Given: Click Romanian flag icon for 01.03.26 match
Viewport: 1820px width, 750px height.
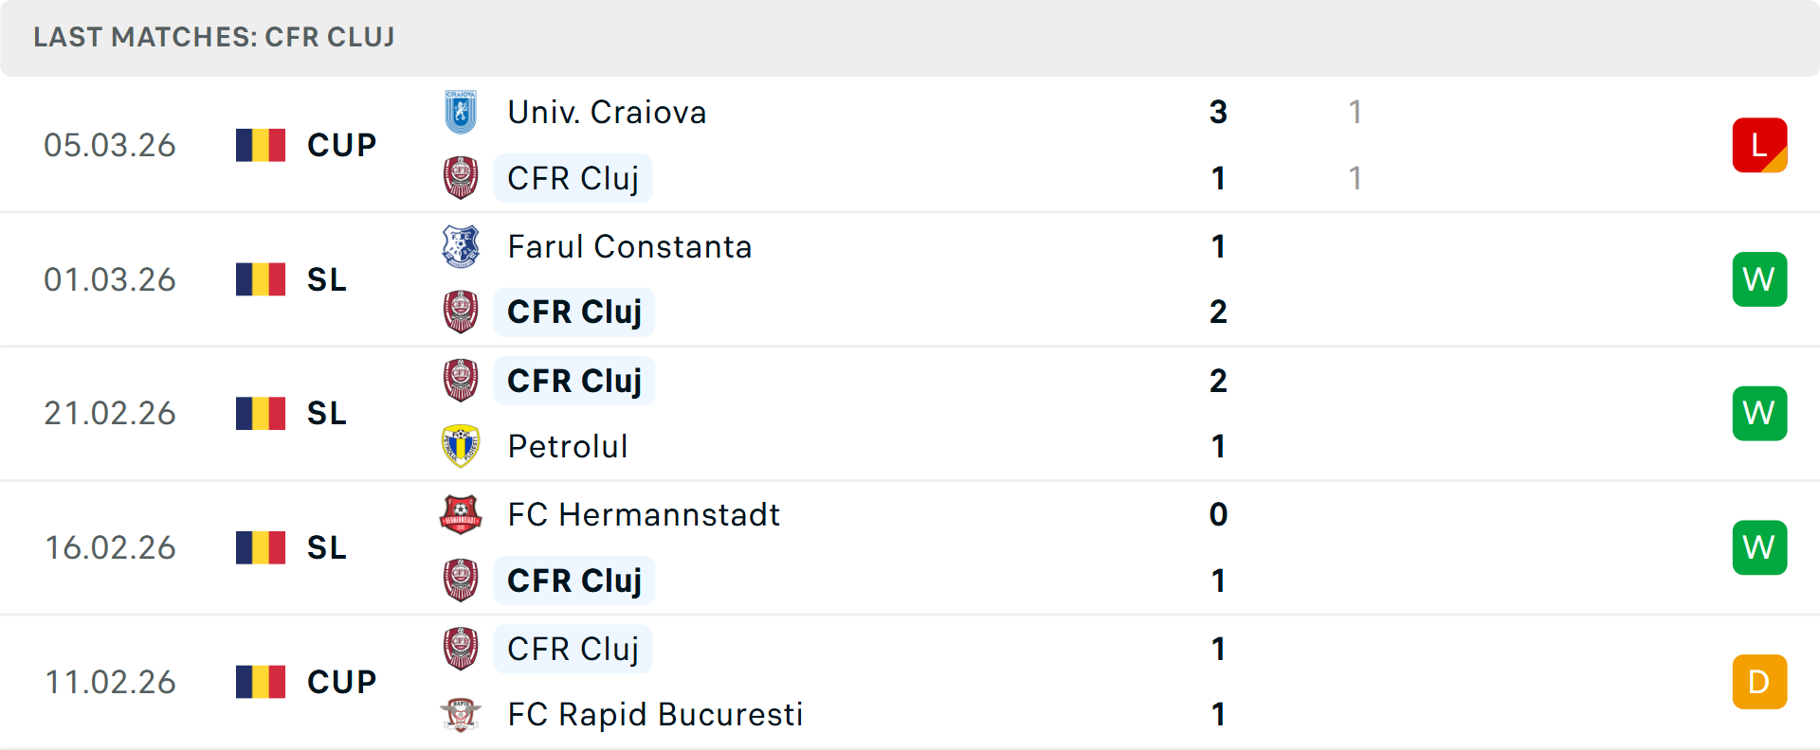Looking at the screenshot, I should pyautogui.click(x=261, y=279).
